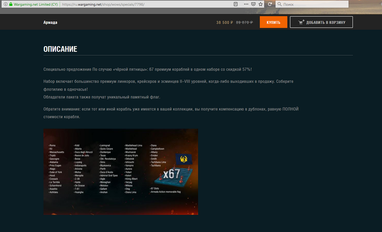382x232 pixels.
Task: Click the green padlock security icon
Action: pos(11,4)
